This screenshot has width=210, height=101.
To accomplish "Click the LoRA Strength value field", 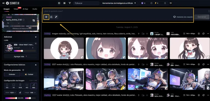I will pos(33,48).
